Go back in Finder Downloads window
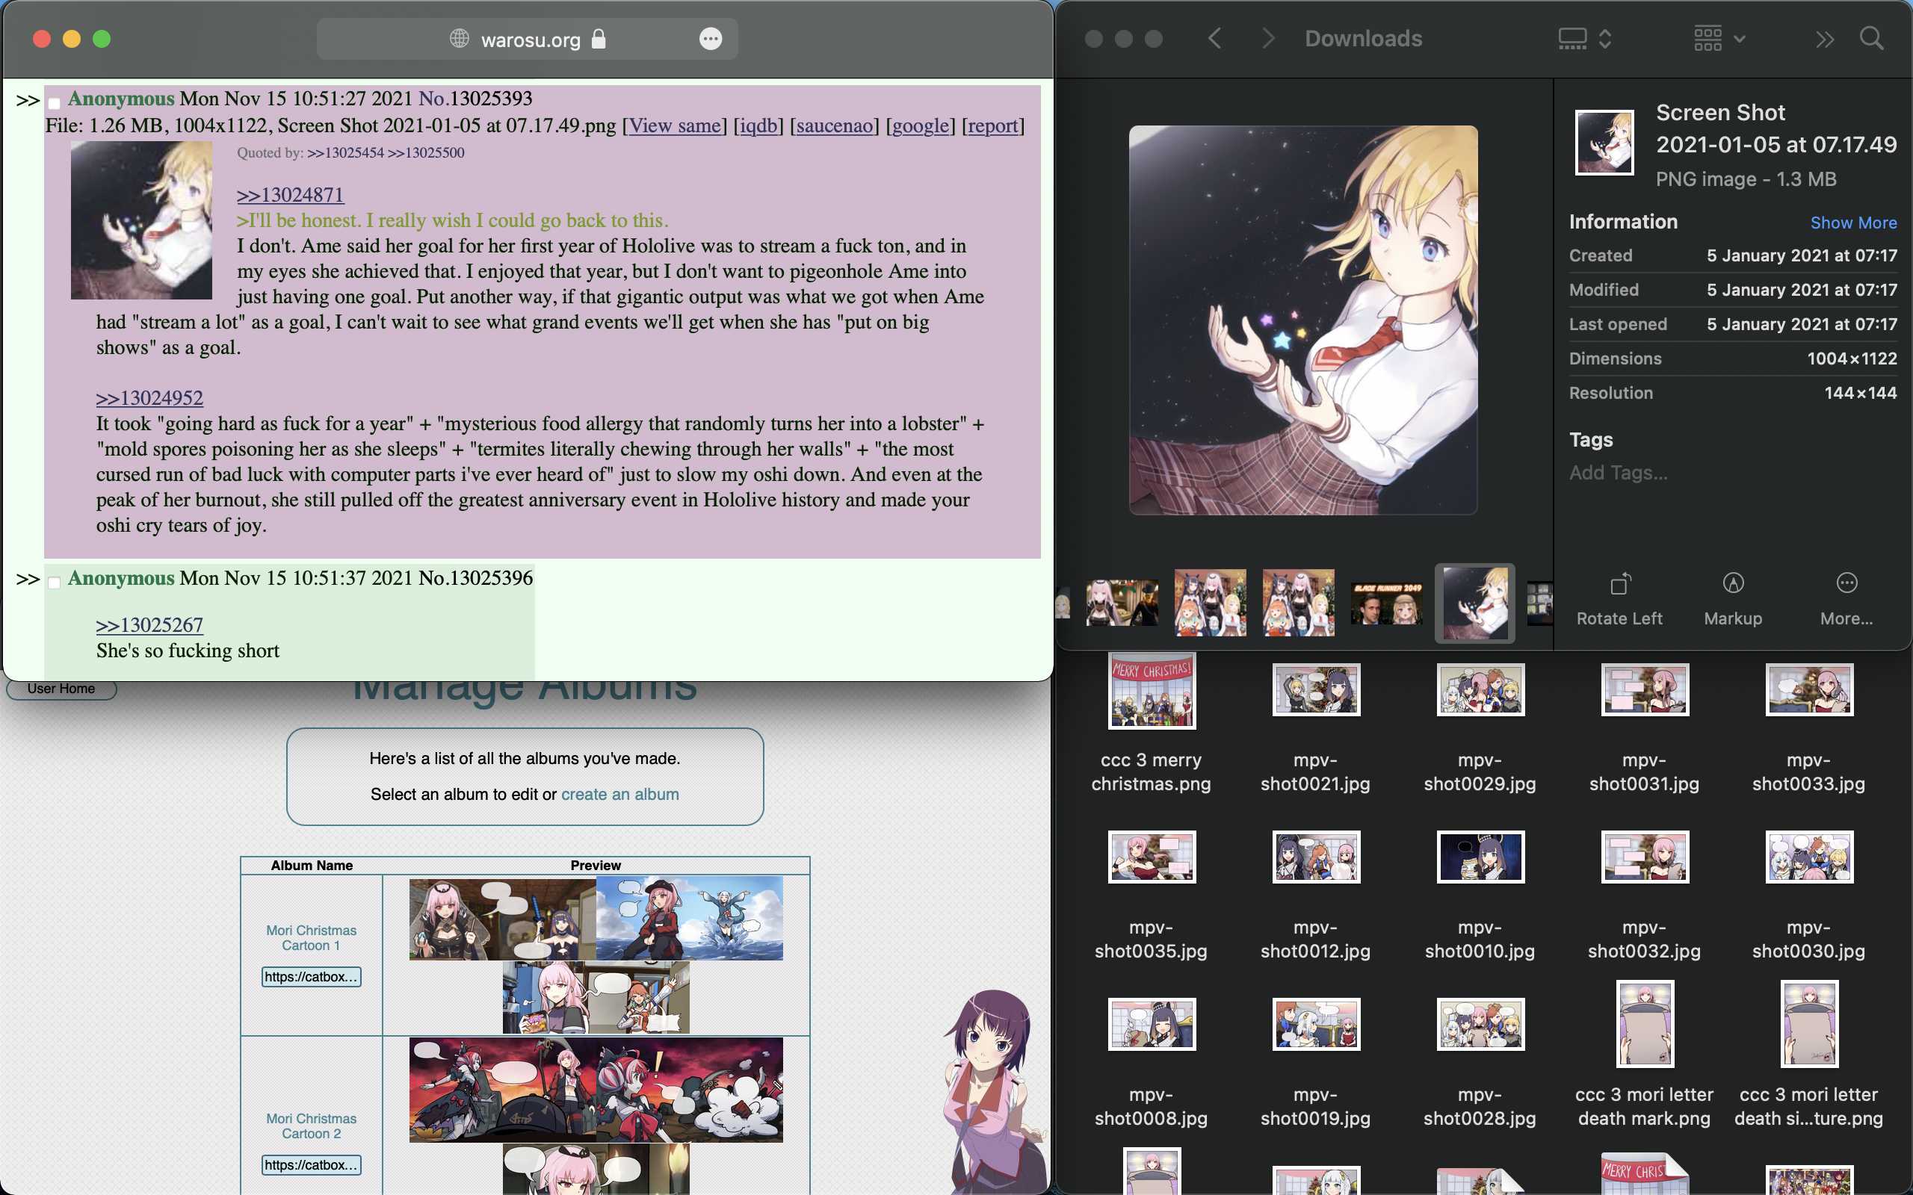This screenshot has width=1913, height=1195. [x=1215, y=39]
